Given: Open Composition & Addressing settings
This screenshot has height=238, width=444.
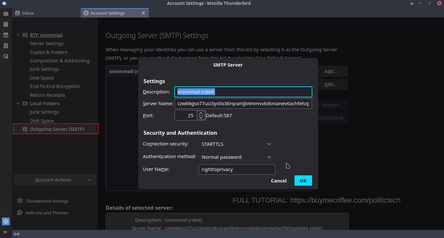Looking at the screenshot, I should click(x=59, y=61).
